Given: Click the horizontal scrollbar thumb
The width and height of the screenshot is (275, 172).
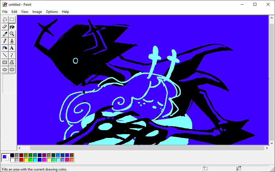Looking at the screenshot, I should [147, 148].
